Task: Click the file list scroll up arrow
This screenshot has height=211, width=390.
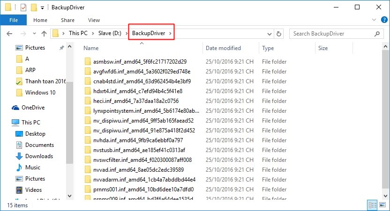Action: pos(385,46)
